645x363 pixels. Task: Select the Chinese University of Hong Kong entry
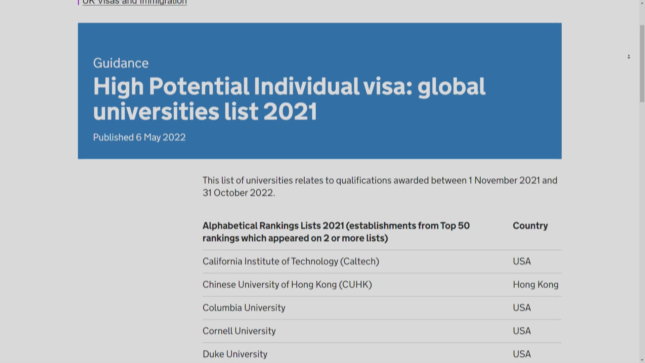pyautogui.click(x=287, y=284)
